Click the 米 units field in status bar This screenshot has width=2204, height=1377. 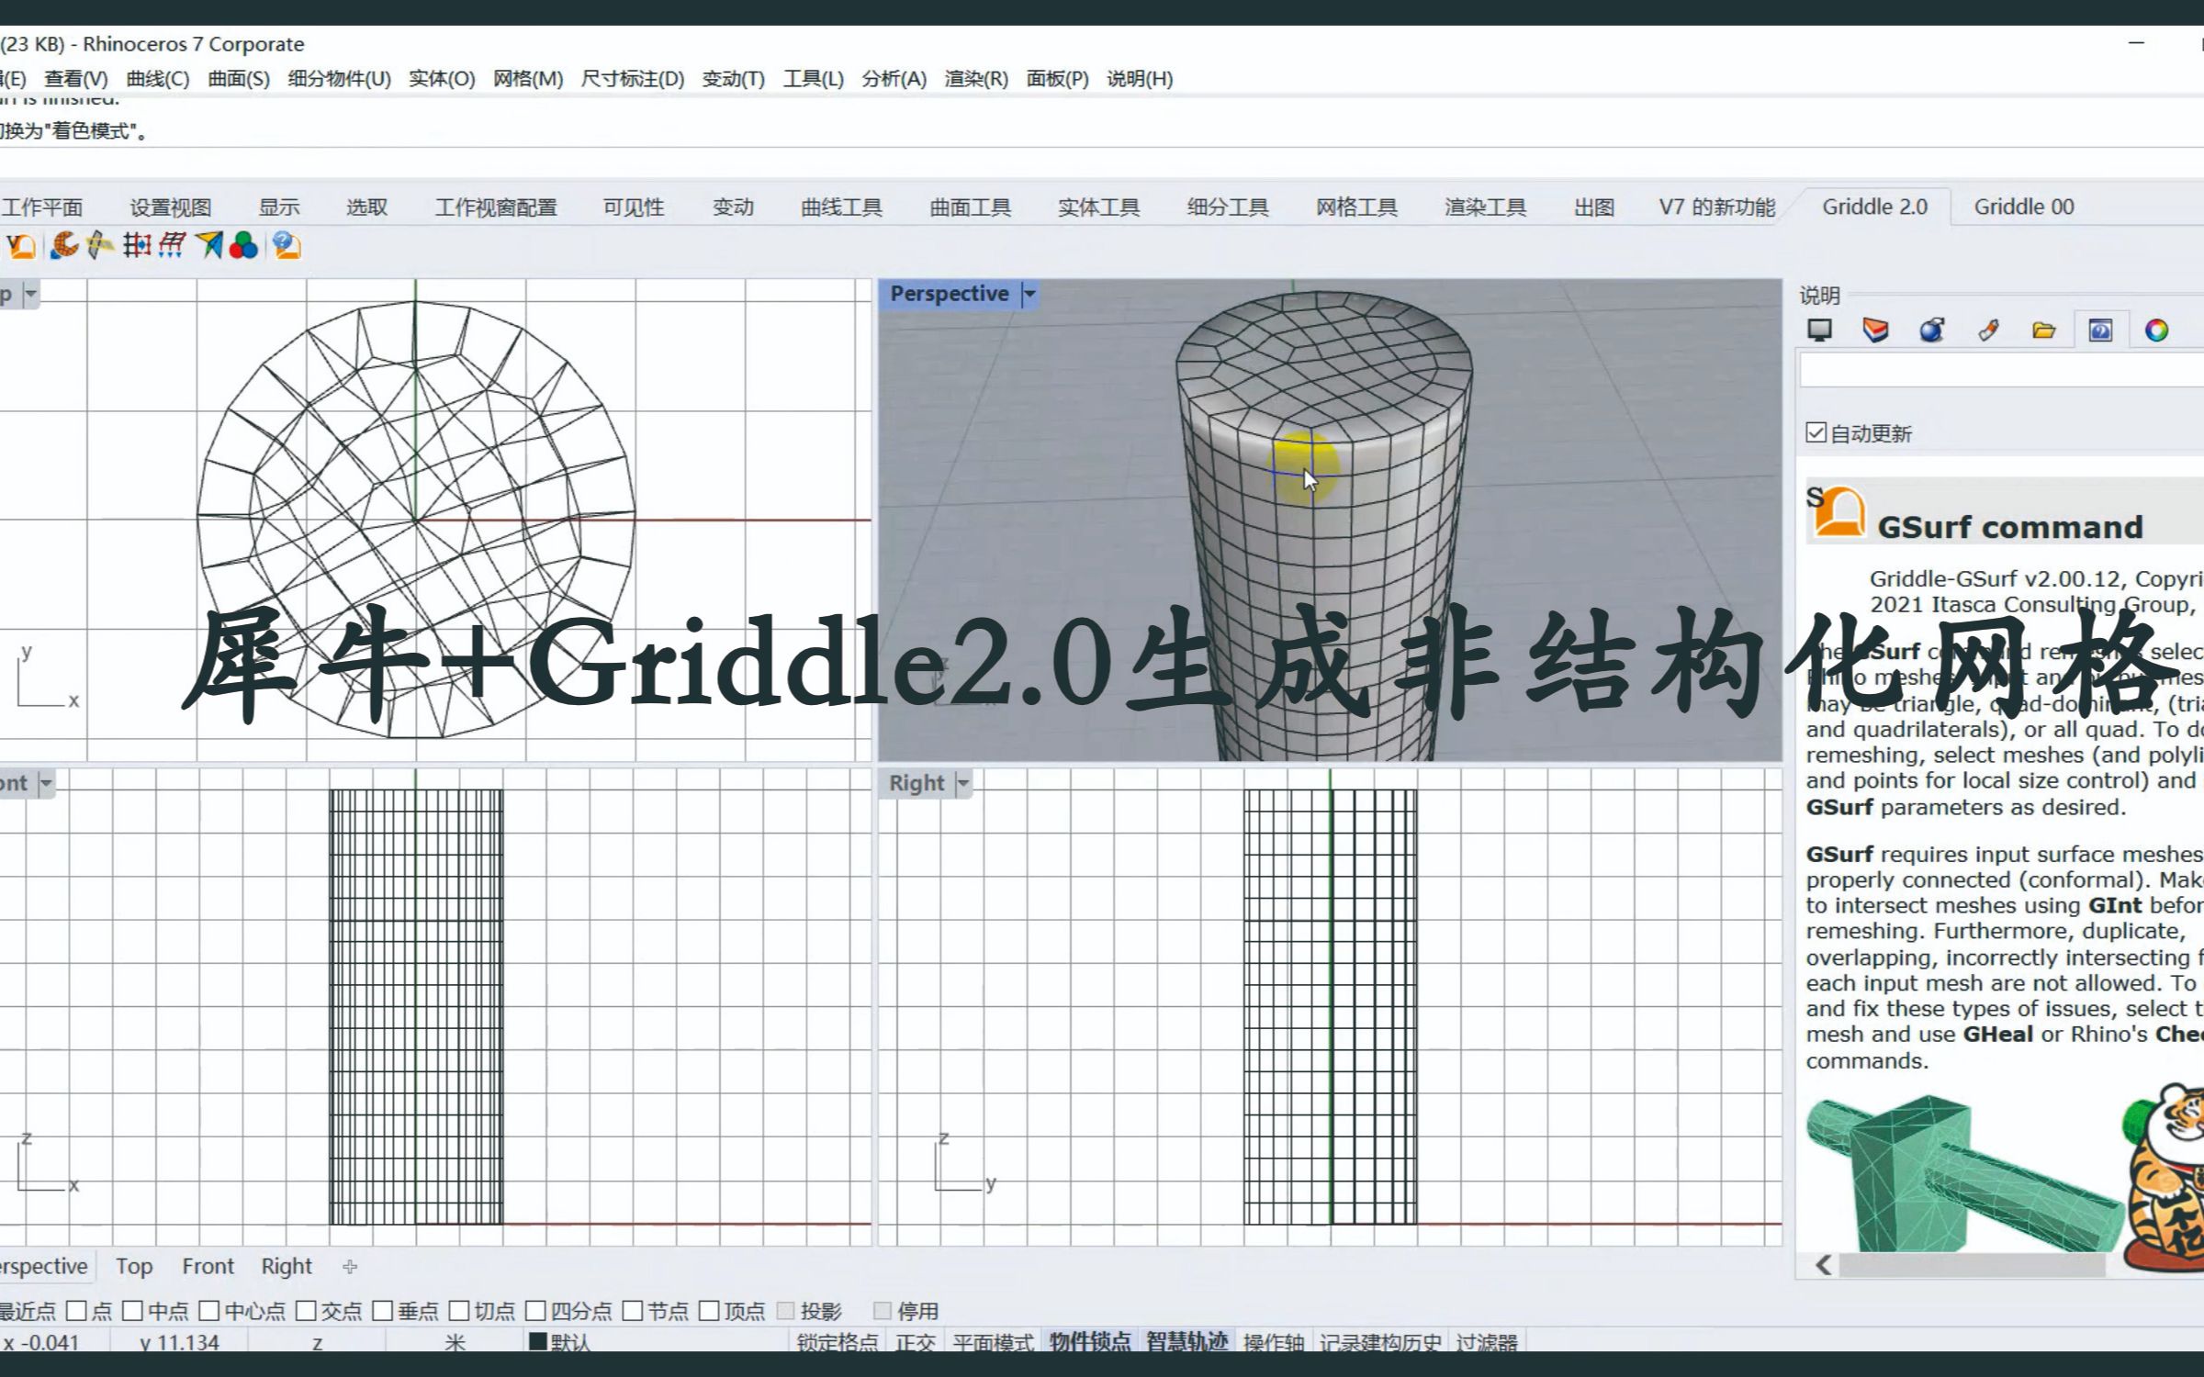tap(455, 1343)
